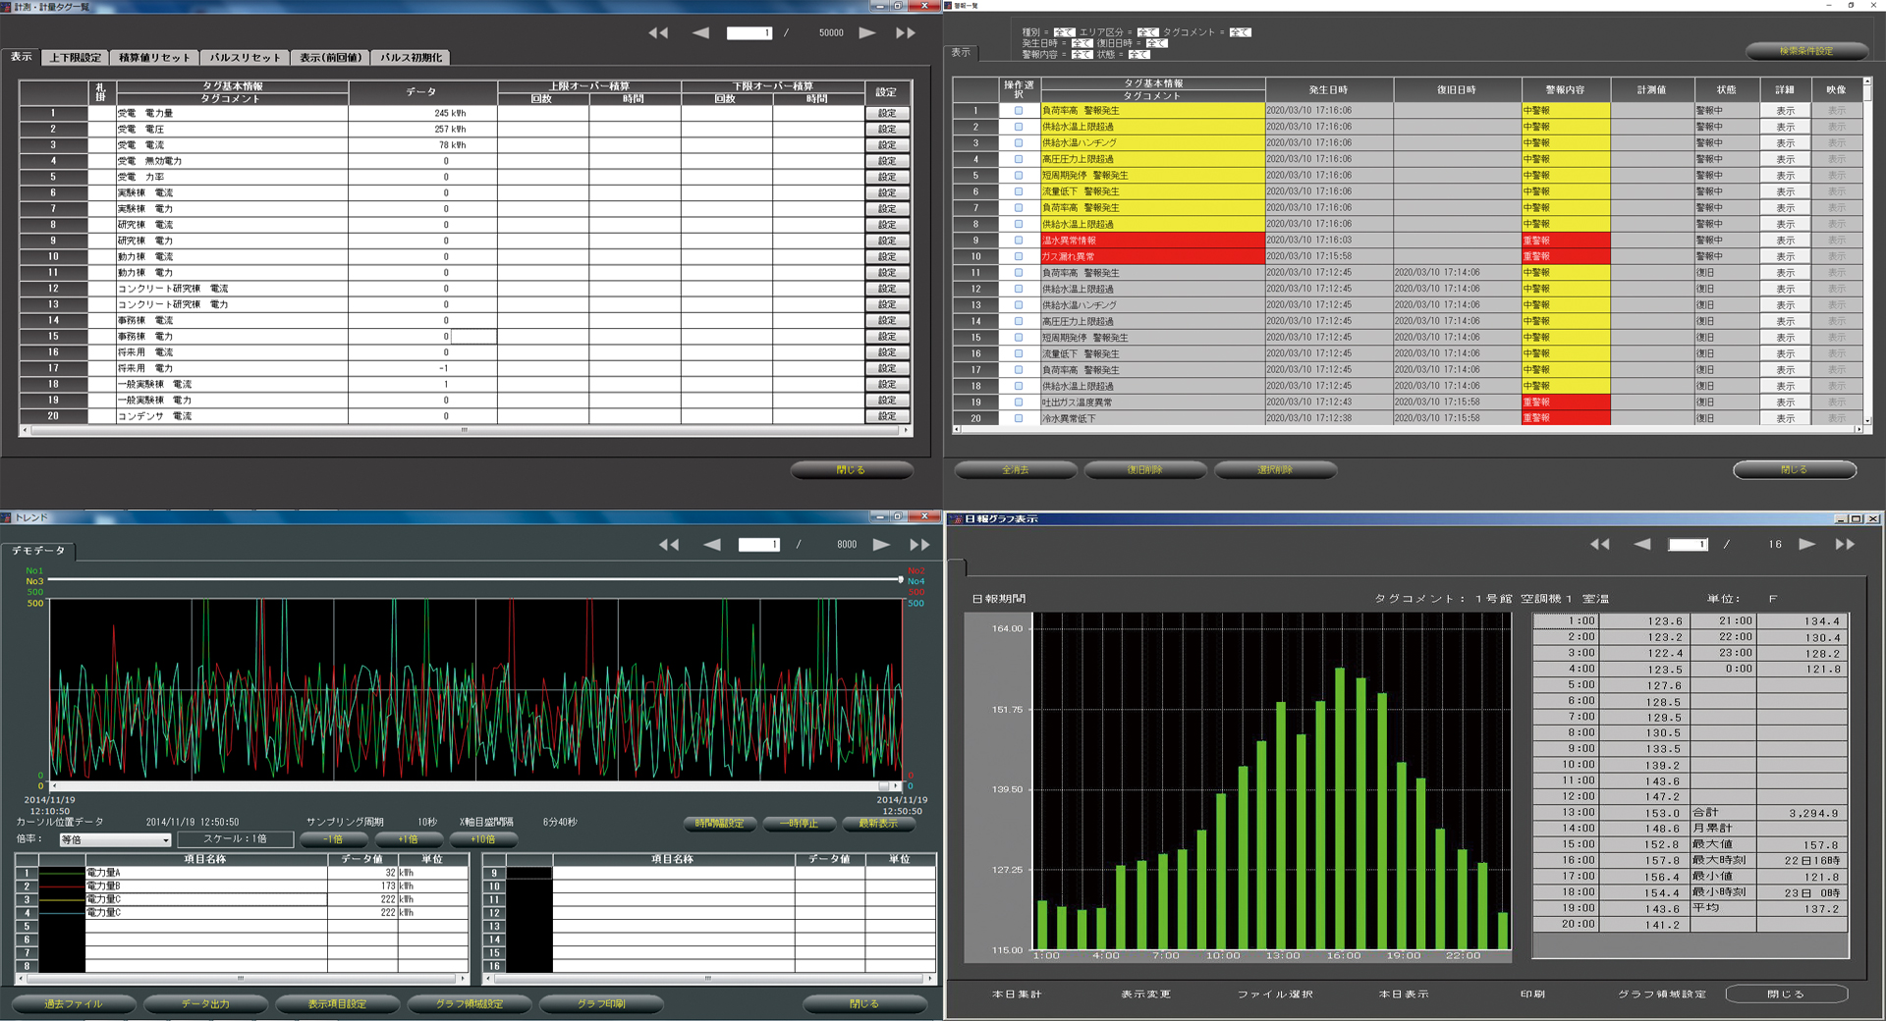The height and width of the screenshot is (1021, 1886).
Task: Click color swatch for 電力量B trend line
Action: [x=62, y=886]
